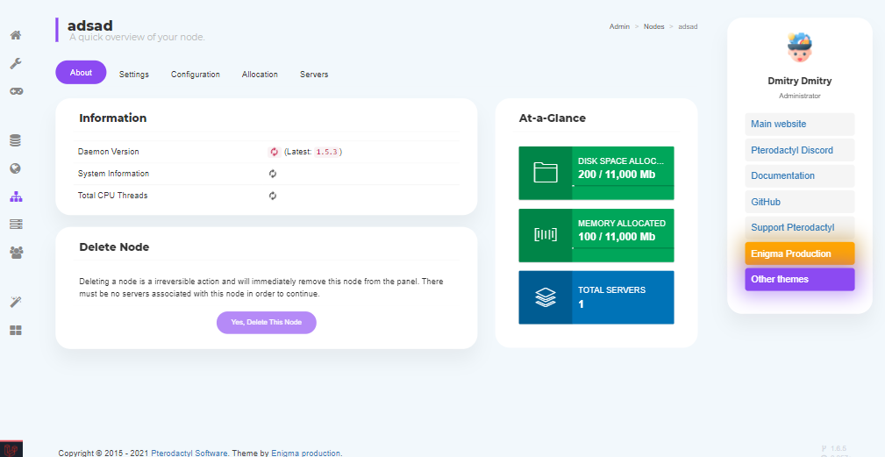Open Locations via the globe icon
Viewport: 885px width, 457px height.
16,168
